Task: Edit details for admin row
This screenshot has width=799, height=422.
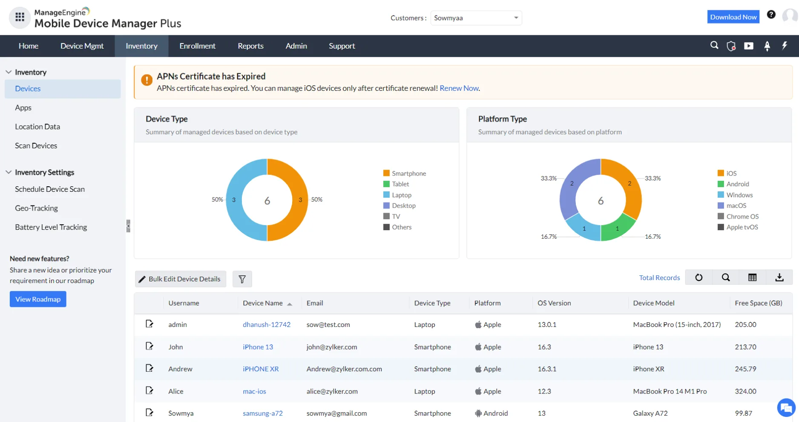Action: tap(149, 324)
